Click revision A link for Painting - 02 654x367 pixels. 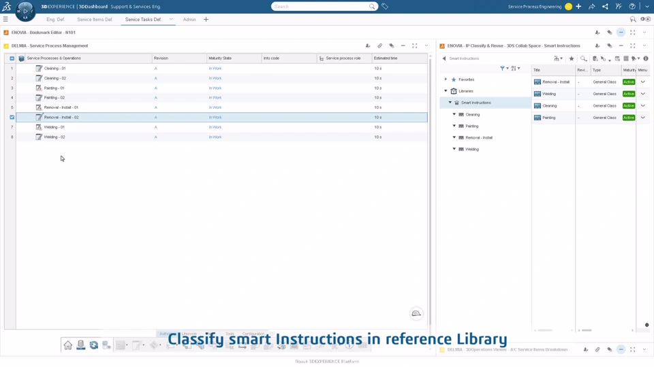155,98
